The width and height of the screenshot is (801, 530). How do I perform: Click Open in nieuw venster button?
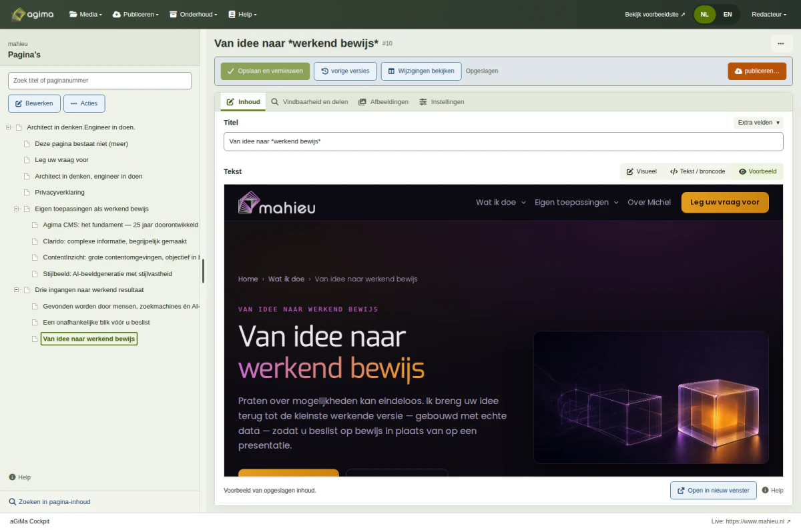coord(713,490)
